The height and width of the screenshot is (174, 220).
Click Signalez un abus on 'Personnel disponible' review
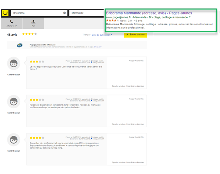(119, 124)
